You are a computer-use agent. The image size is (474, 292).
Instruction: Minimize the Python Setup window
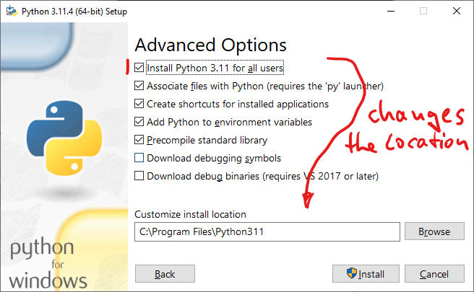(x=391, y=10)
